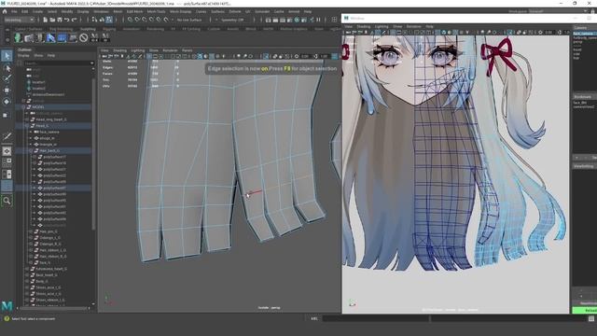The image size is (597, 336).
Task: Open Shading menu in perspective viewport
Action: click(119, 50)
